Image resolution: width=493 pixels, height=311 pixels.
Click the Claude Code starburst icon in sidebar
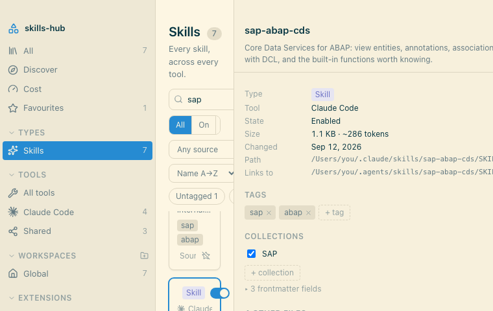point(13,212)
